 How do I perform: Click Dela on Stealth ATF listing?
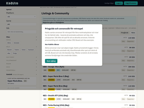pos(123,99)
